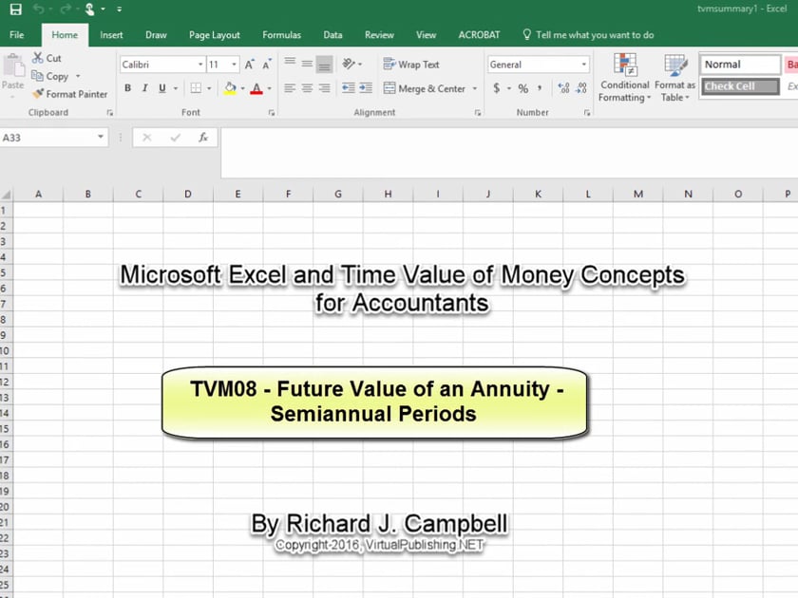Apply red Font Color
Screen dimensions: 798x598
(x=256, y=88)
